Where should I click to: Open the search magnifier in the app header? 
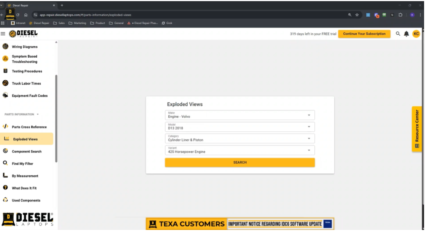tap(398, 34)
